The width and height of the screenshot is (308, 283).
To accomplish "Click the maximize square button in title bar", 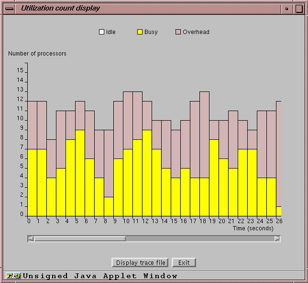I will pos(299,9).
